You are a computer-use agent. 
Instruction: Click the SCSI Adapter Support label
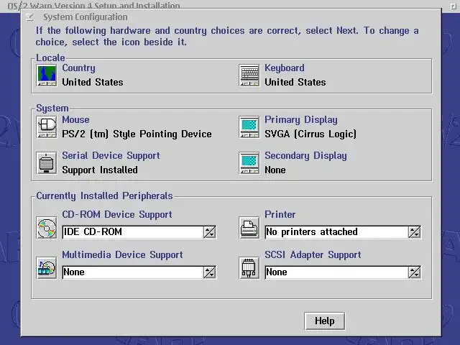click(313, 255)
